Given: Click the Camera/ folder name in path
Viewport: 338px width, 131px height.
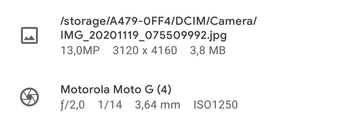Looking at the screenshot, I should 233,21.
